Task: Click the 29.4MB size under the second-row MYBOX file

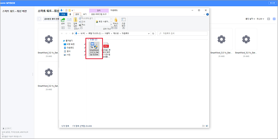Action: point(49,90)
